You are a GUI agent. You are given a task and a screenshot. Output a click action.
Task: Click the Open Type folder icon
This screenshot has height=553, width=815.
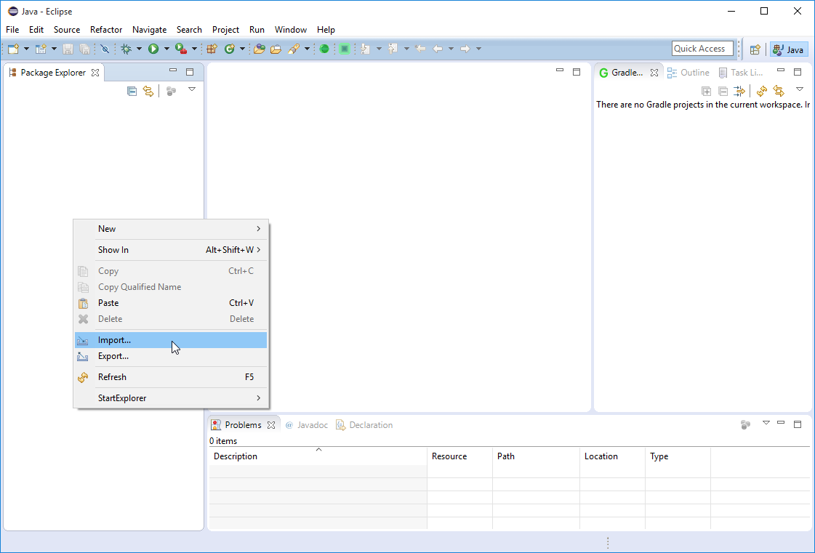click(260, 49)
